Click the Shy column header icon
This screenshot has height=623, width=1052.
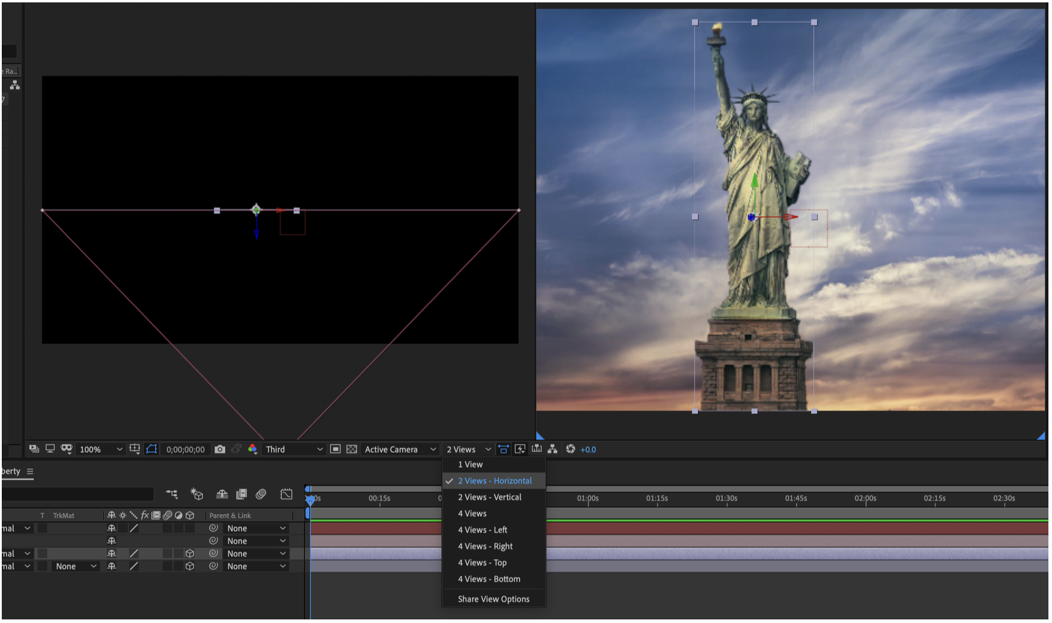[111, 516]
